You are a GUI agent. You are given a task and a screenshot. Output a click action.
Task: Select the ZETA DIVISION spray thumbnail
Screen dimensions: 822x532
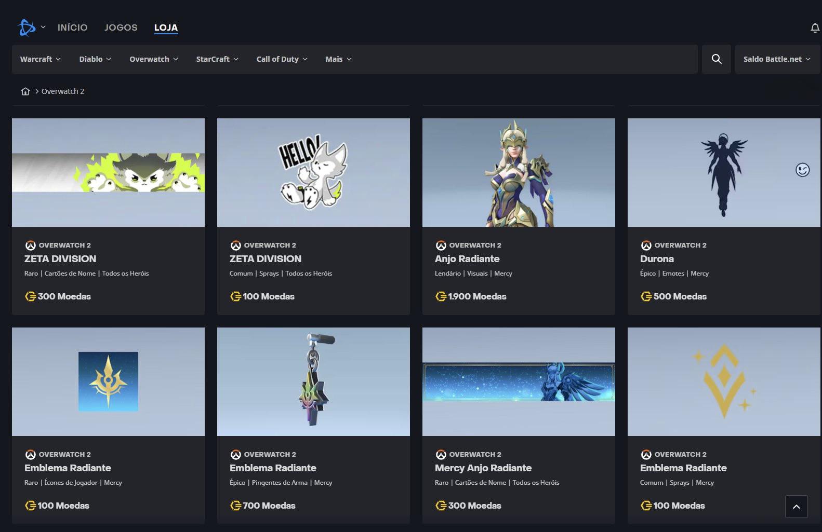(313, 172)
